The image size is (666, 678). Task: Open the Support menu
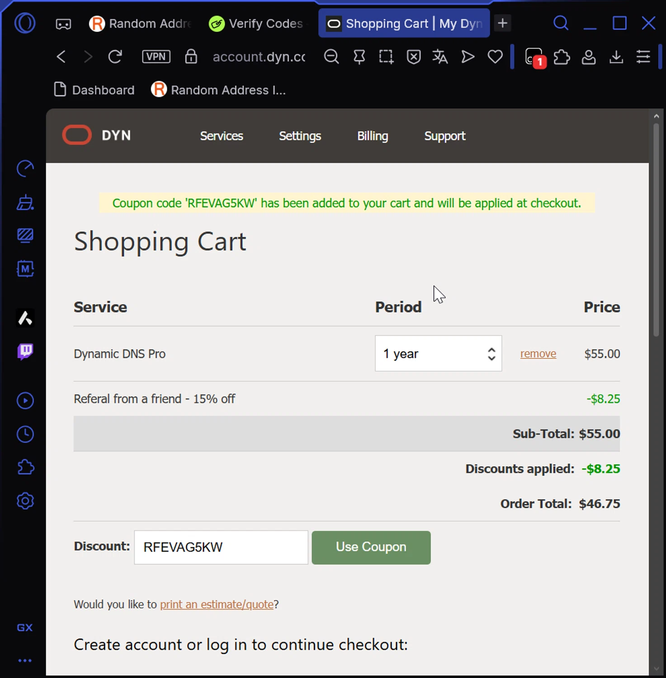pyautogui.click(x=445, y=136)
